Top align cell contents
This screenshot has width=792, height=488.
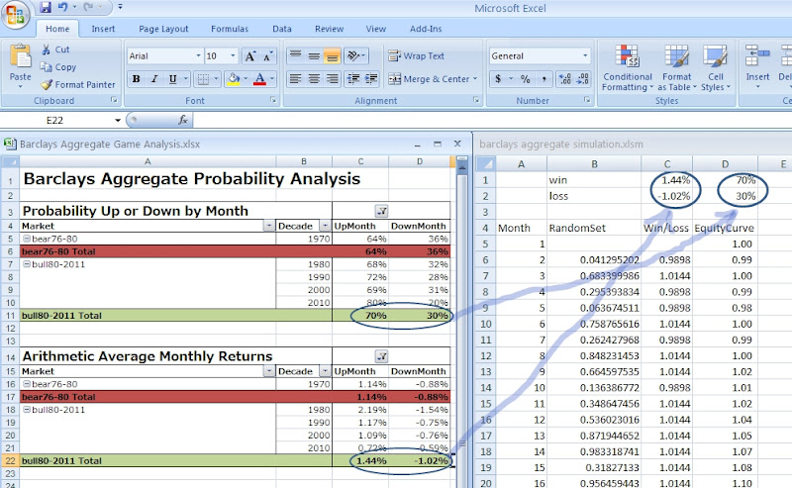coord(295,55)
